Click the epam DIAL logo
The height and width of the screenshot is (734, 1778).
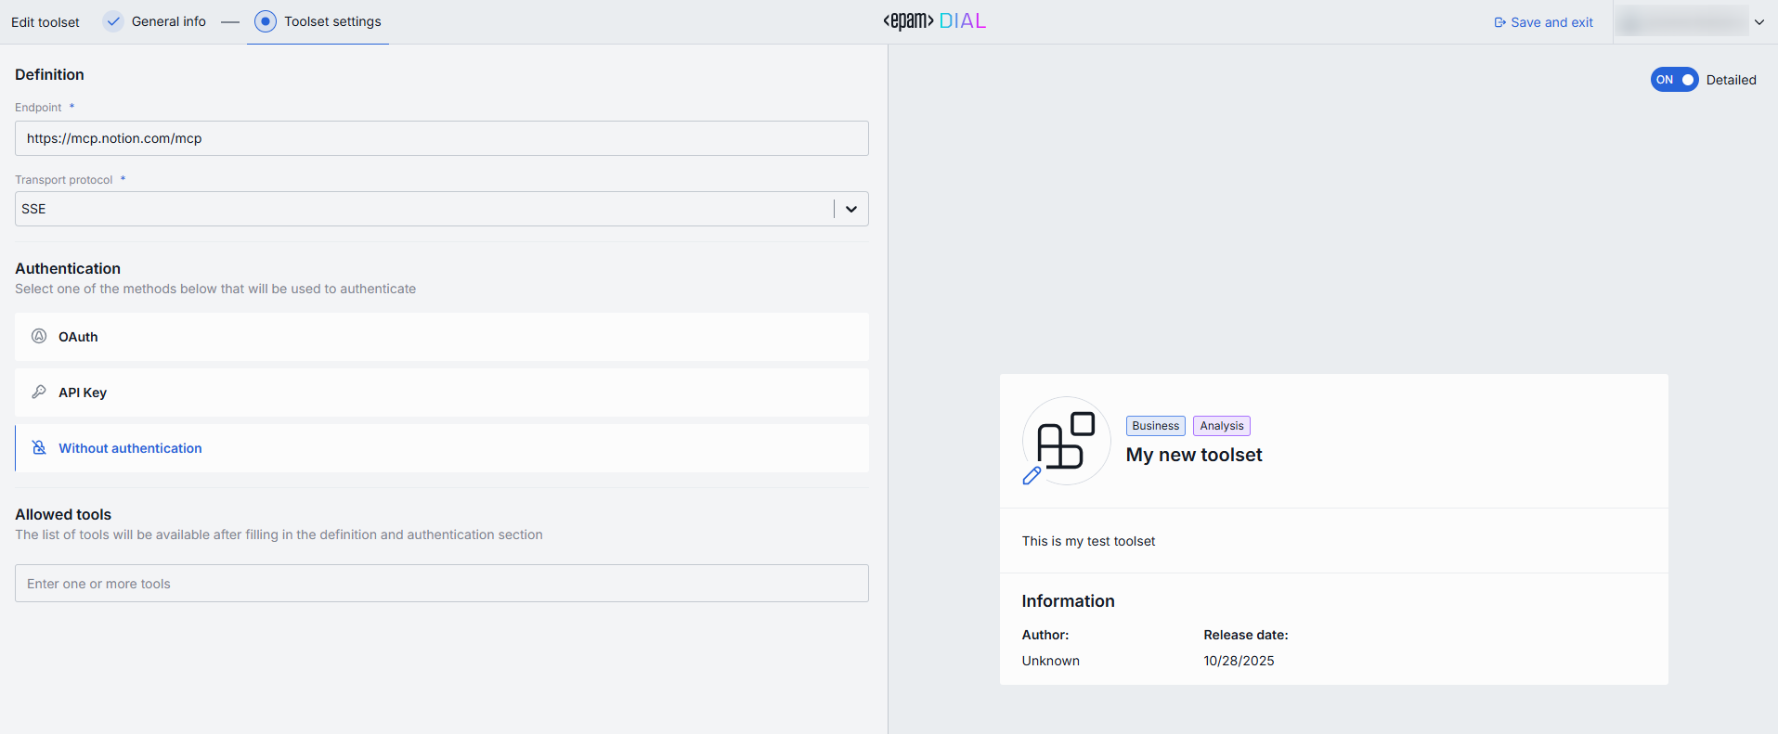tap(934, 21)
